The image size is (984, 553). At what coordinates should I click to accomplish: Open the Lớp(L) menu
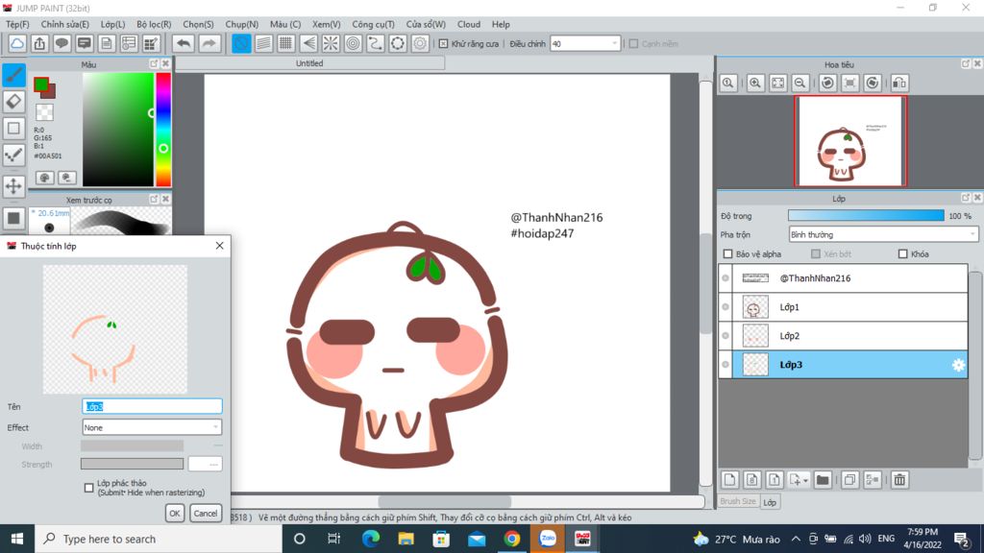tap(113, 24)
